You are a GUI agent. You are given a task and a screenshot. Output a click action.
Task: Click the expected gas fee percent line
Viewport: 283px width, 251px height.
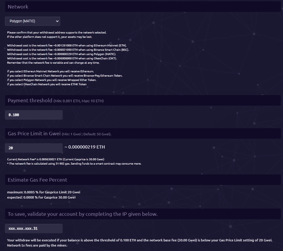41,197
